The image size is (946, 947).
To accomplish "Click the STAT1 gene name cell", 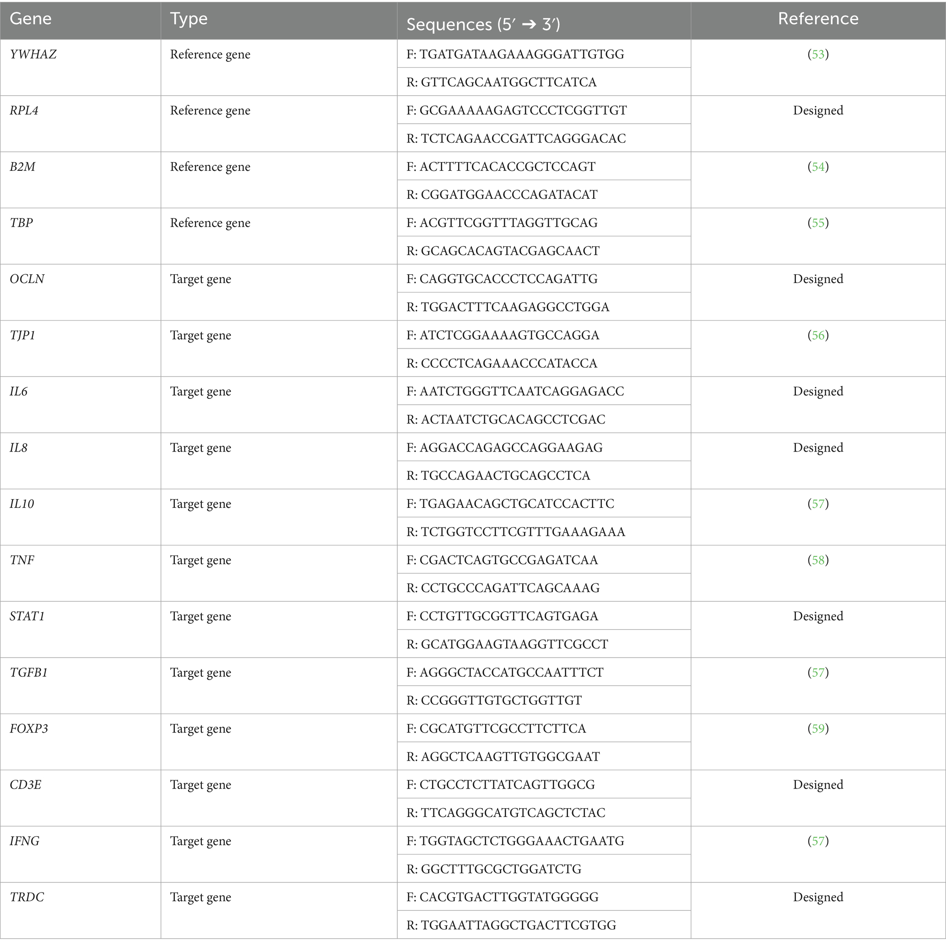I will tap(27, 616).
